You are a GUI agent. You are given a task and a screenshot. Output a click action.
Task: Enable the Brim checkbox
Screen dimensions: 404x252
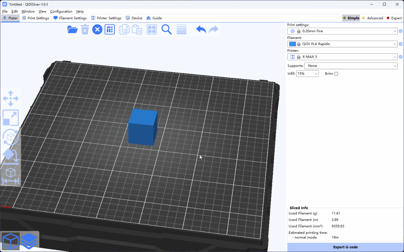pyautogui.click(x=336, y=74)
